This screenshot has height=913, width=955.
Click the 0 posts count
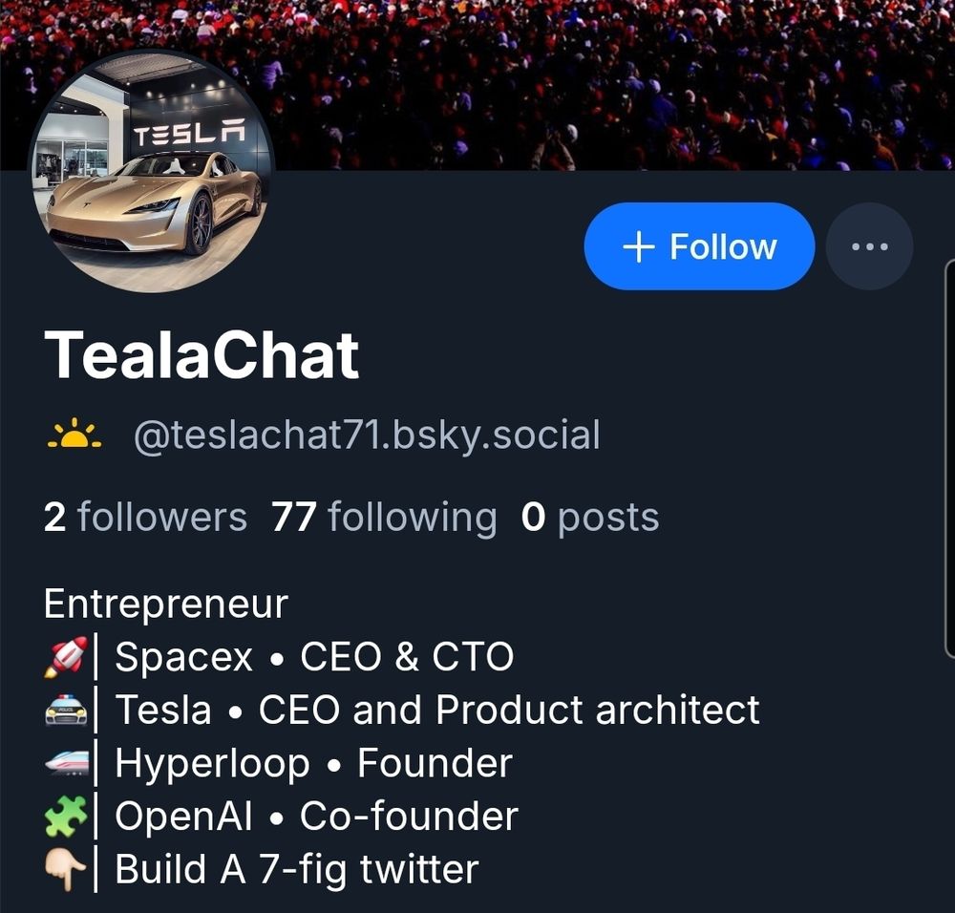point(589,517)
